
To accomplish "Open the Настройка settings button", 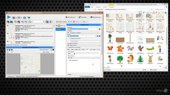I will [83, 17].
